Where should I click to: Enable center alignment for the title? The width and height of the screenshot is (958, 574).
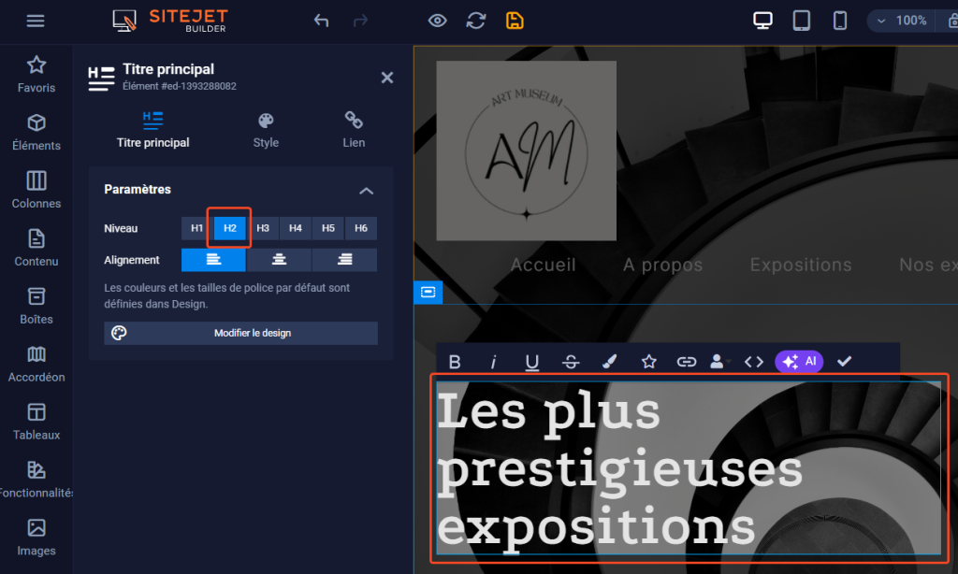coord(278,260)
